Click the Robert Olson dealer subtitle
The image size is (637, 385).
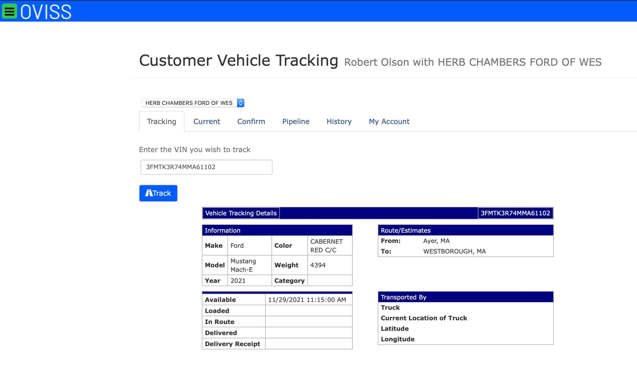pos(473,62)
